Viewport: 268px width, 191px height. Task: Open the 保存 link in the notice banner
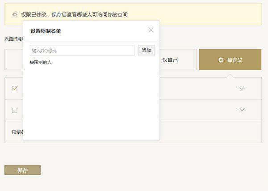57,15
